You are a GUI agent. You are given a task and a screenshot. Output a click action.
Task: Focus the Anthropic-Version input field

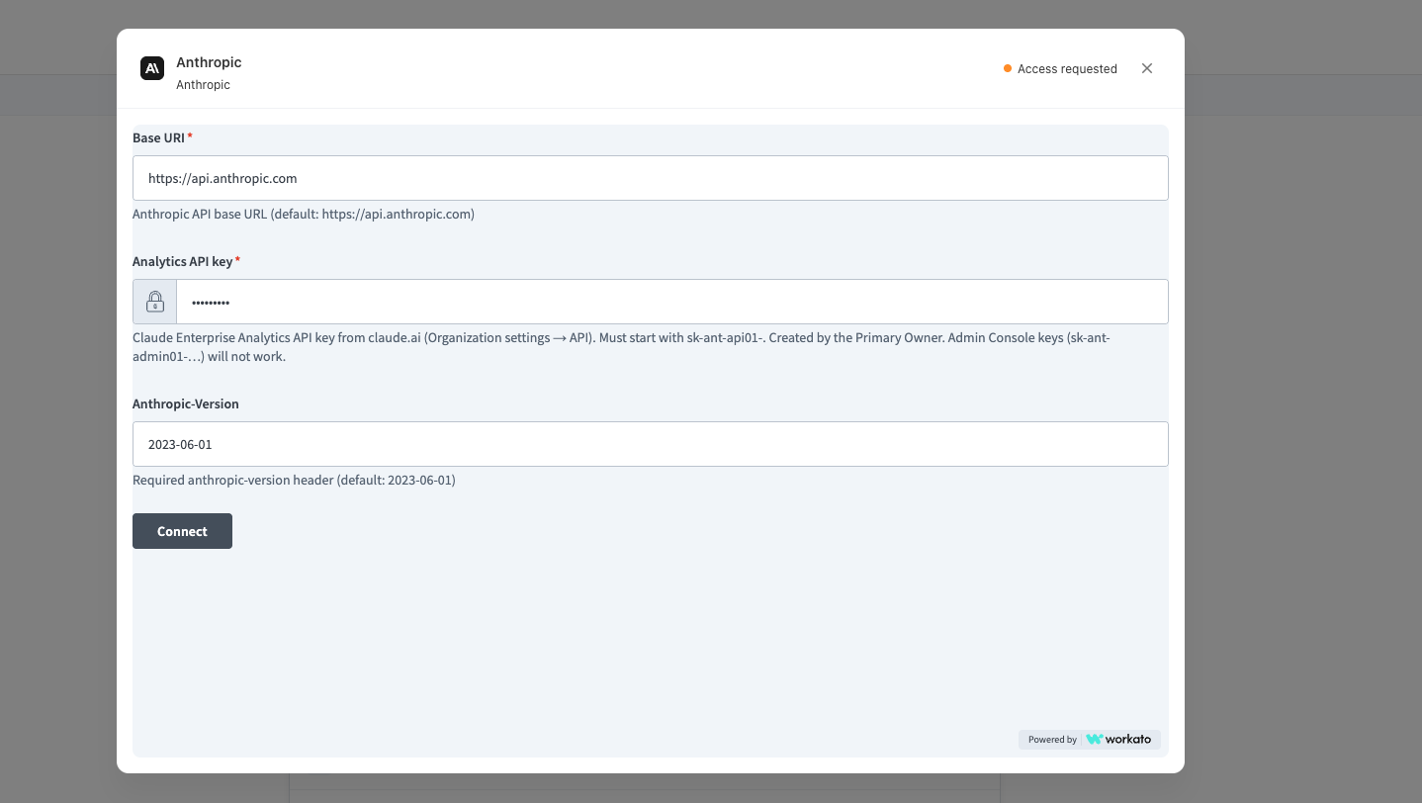651,444
